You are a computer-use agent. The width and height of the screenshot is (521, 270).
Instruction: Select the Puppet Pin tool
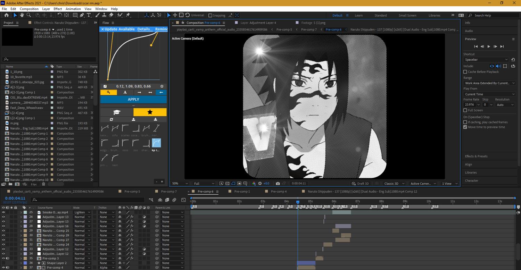[128, 15]
